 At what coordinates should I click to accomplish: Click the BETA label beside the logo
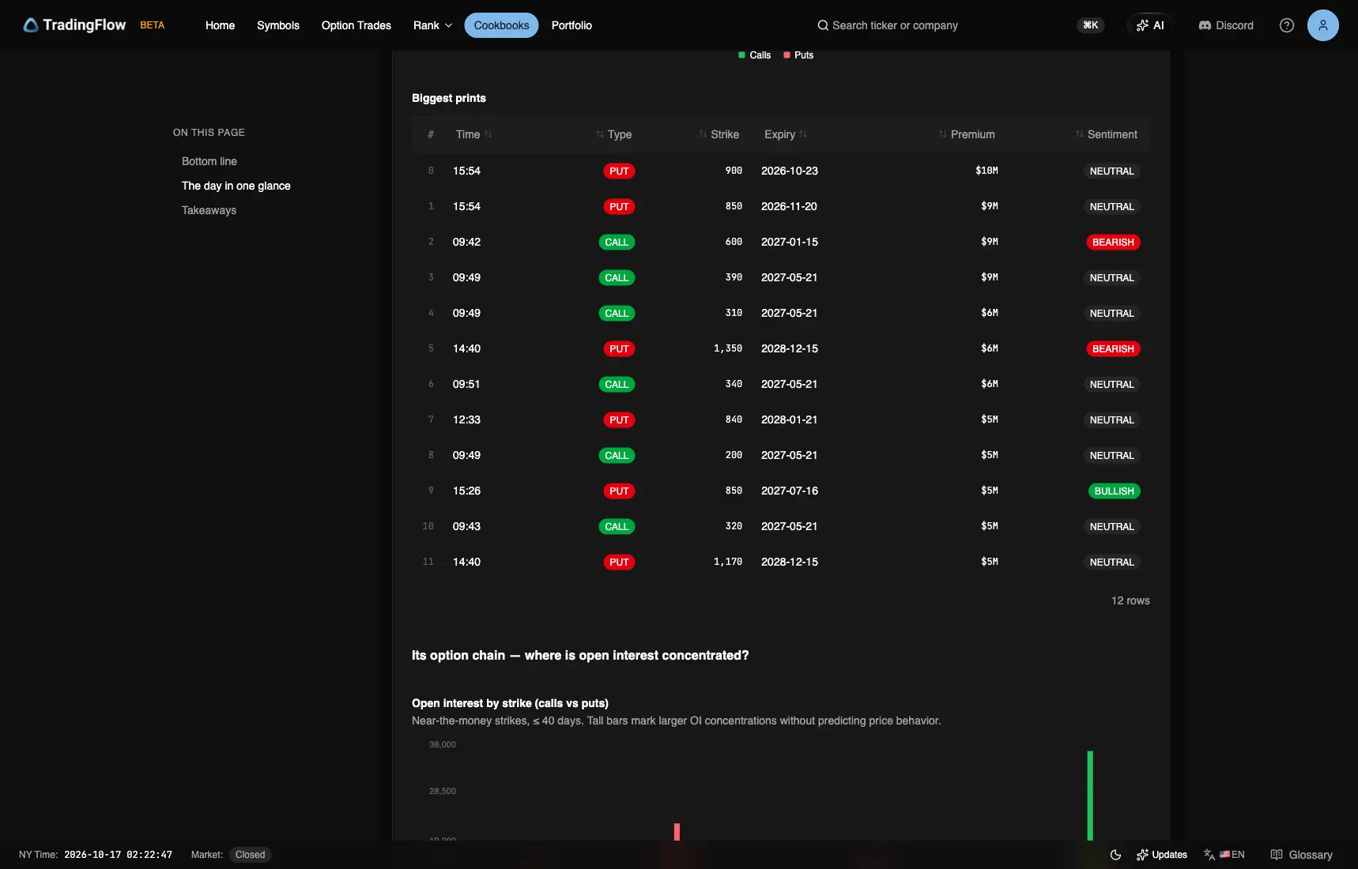pos(153,25)
